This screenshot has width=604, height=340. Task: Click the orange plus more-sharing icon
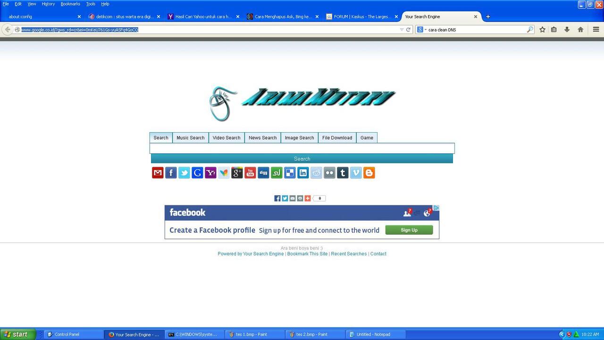point(308,198)
